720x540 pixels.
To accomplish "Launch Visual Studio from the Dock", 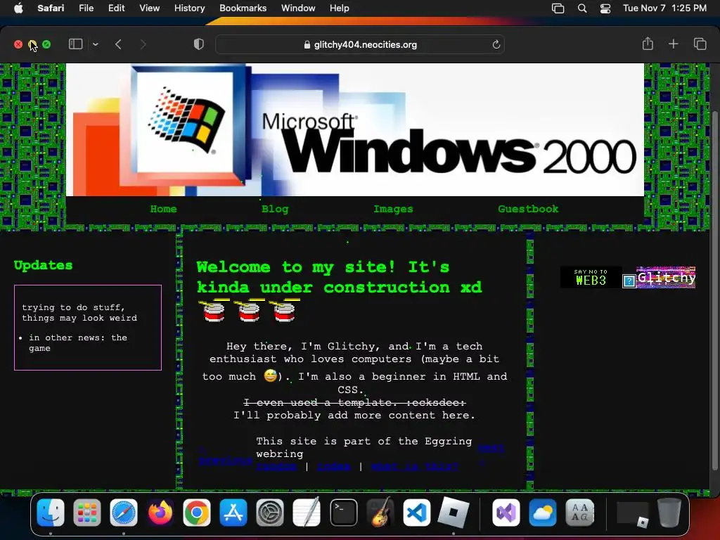I will (x=506, y=513).
